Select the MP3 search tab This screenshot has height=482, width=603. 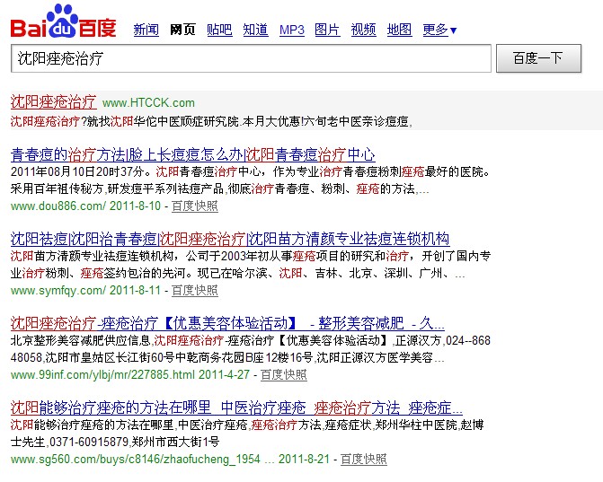[291, 31]
